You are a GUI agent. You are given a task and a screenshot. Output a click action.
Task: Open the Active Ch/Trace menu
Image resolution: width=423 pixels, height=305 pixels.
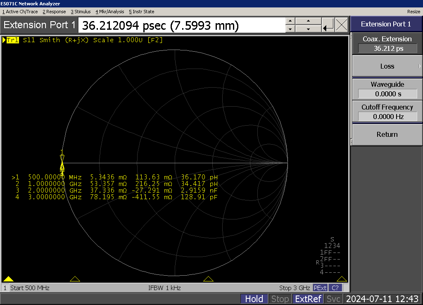20,12
